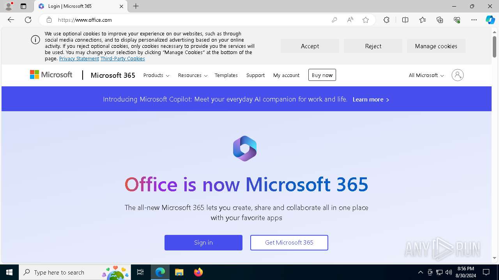Open saved passwords key icon
499x280 pixels.
[x=334, y=20]
